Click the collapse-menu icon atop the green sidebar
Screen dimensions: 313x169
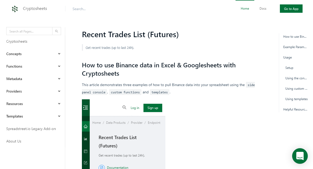(86, 107)
